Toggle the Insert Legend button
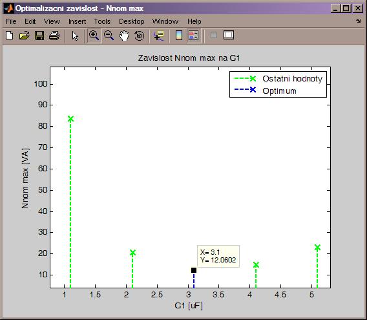The height and width of the screenshot is (320, 367). coord(194,36)
